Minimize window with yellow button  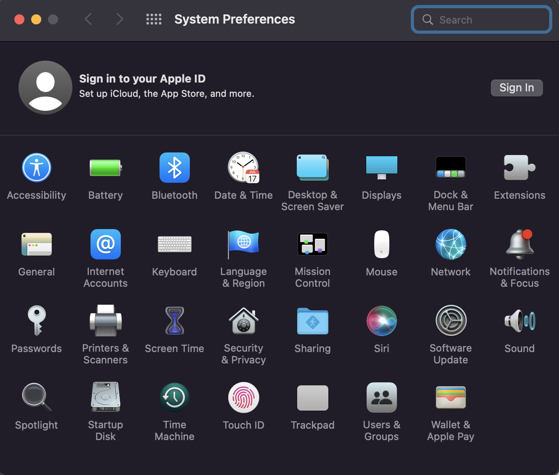[36, 19]
